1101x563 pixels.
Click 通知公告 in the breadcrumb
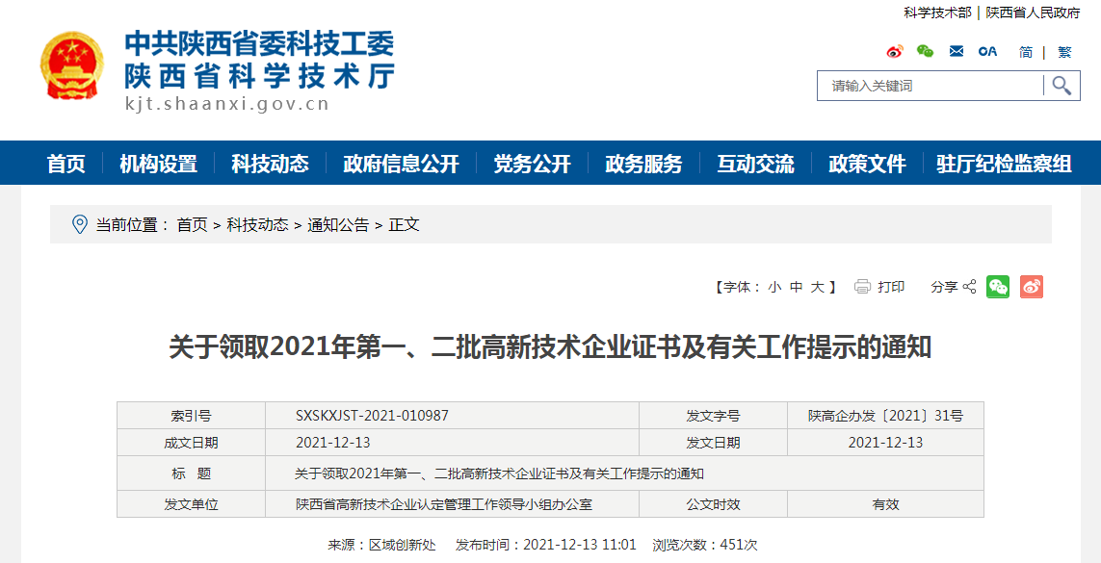[338, 224]
